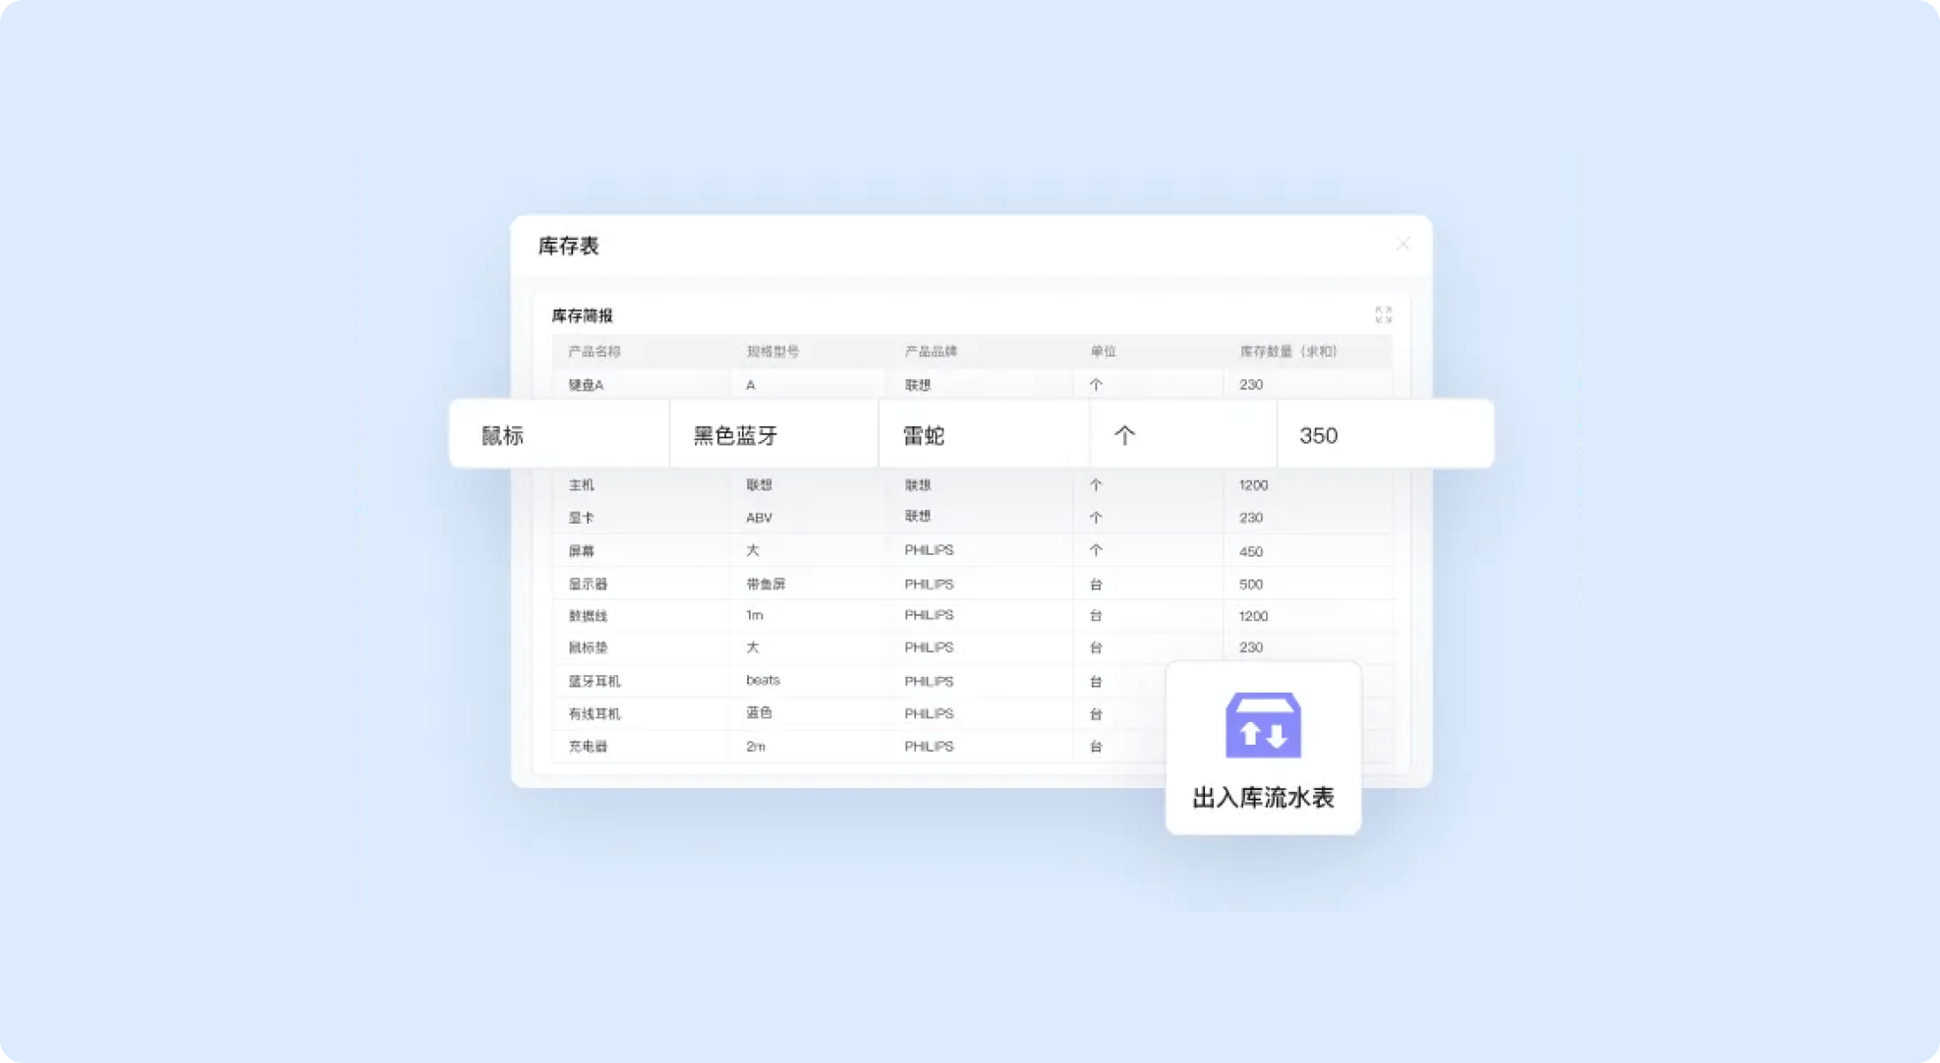
Task: Select the 单位 column header
Action: (x=1103, y=352)
